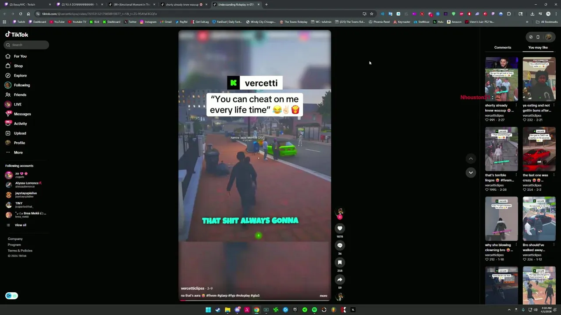Open the vercetticlipss username on video

click(x=192, y=288)
